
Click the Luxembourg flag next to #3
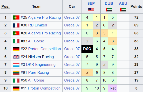pos(16,65)
